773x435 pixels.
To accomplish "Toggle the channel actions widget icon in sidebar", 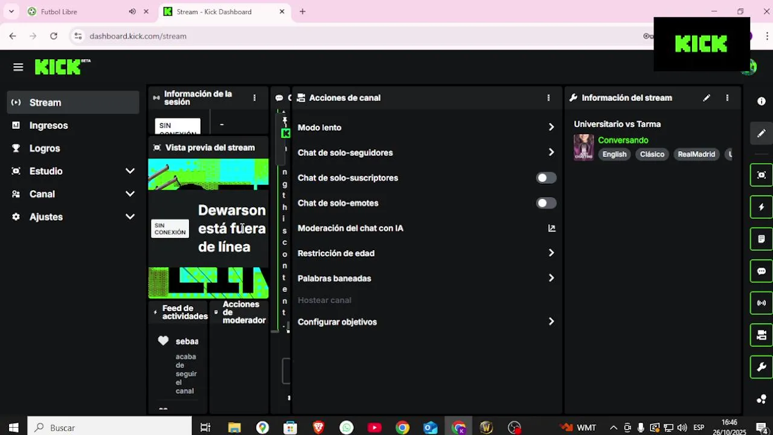I will coord(762,335).
